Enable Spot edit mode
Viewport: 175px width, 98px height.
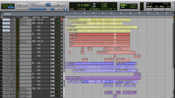click(11, 5)
